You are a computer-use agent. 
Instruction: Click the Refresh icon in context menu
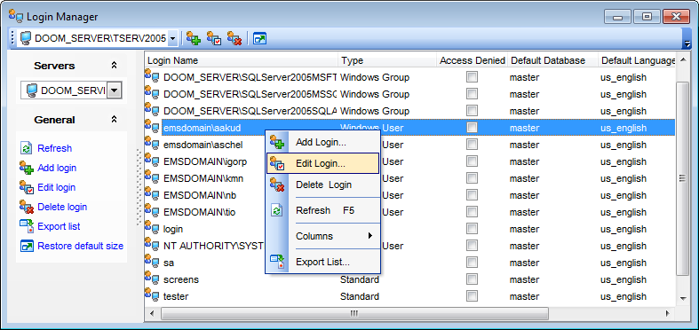(277, 210)
